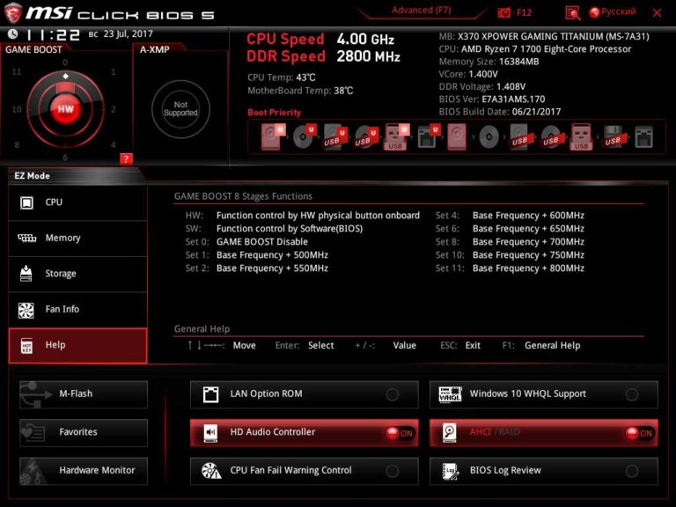676x507 pixels.
Task: Click the BIOS Log Review document icon
Action: 451,471
